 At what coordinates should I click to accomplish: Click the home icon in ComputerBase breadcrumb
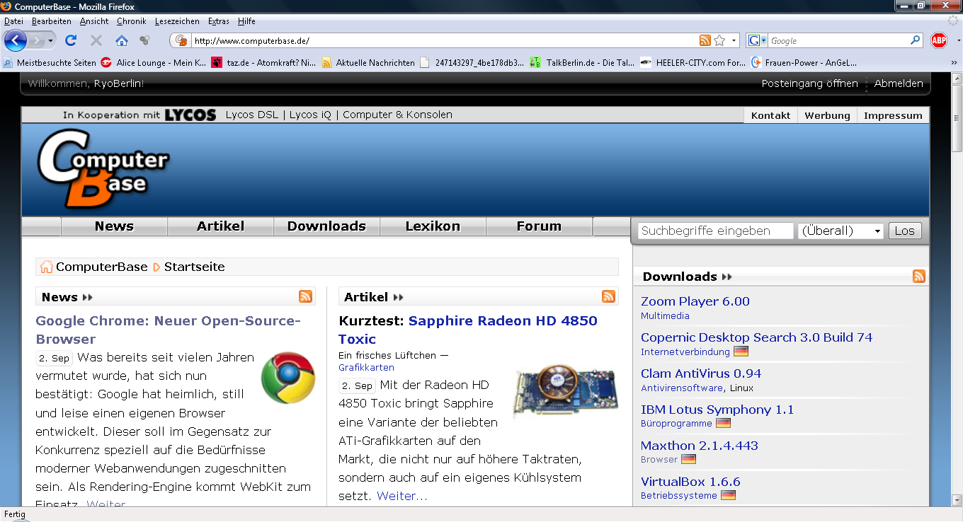(46, 267)
